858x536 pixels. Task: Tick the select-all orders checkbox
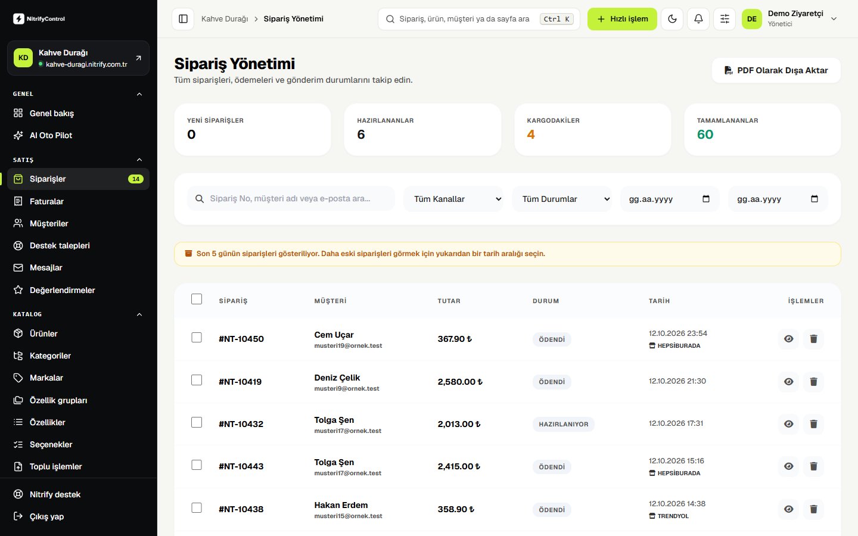(x=197, y=299)
